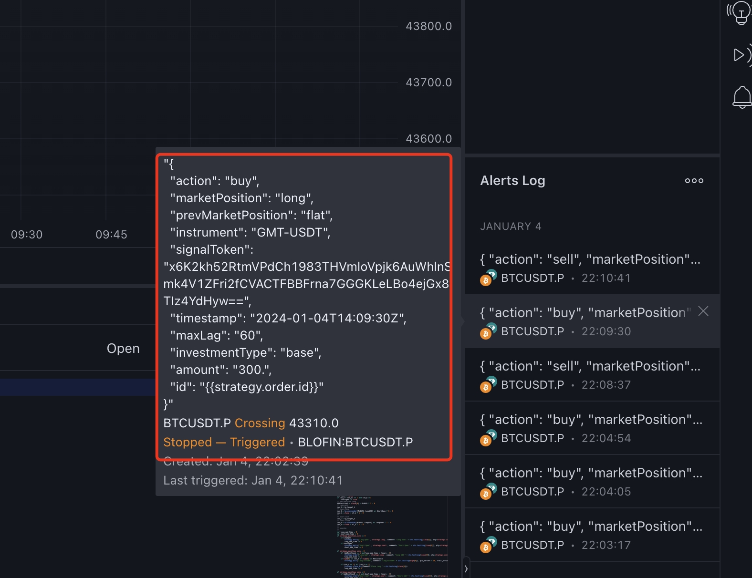Select the buy alert logged at 22:09:30
Screen dimensions: 752x578
click(592, 321)
